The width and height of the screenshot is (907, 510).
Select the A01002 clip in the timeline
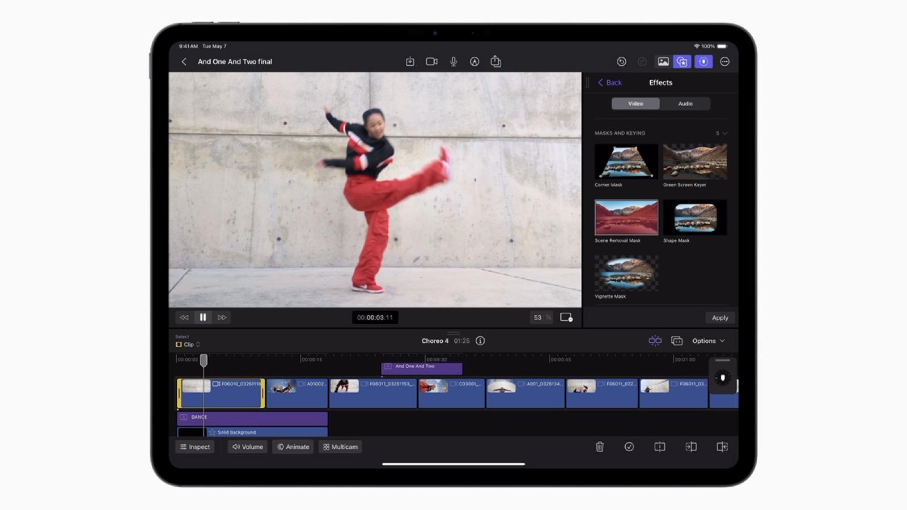click(x=297, y=393)
